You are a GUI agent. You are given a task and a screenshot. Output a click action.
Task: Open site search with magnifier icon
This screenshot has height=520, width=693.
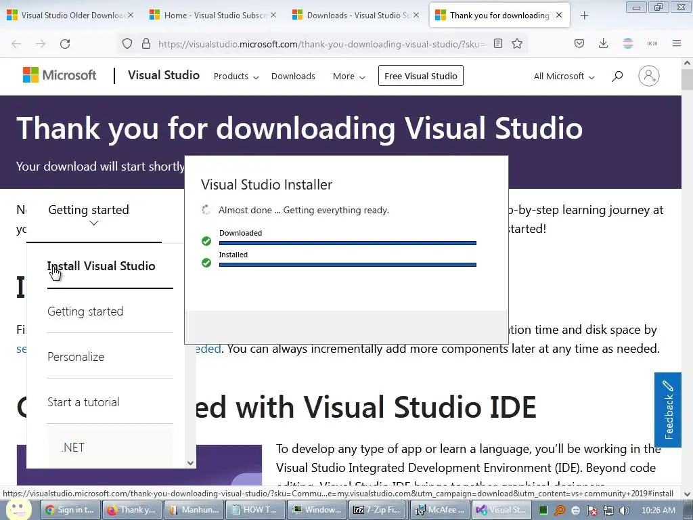pos(617,76)
